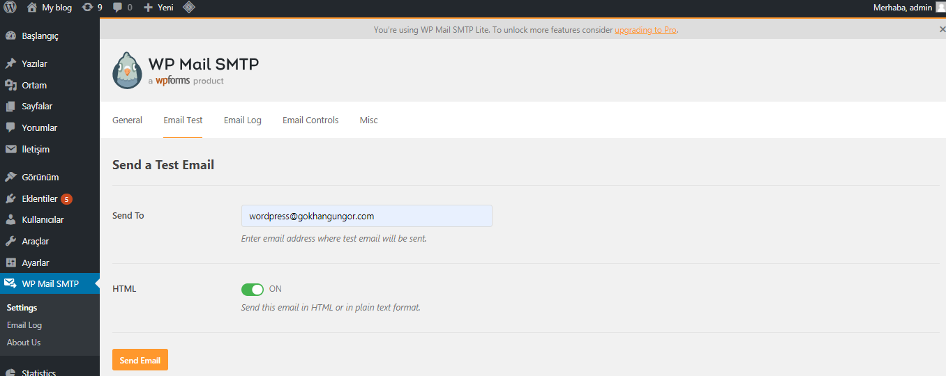This screenshot has width=946, height=376.
Task: Open the updates icon showing 9
Action: 92,8
